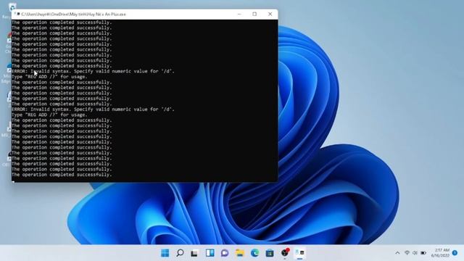Open the notification count badge
Screen dimensions: 464x261
point(455,253)
